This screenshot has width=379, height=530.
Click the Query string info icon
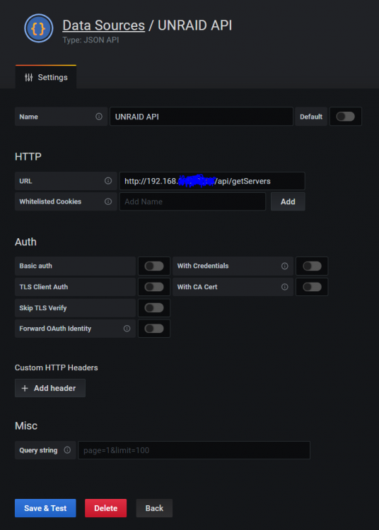pyautogui.click(x=67, y=450)
